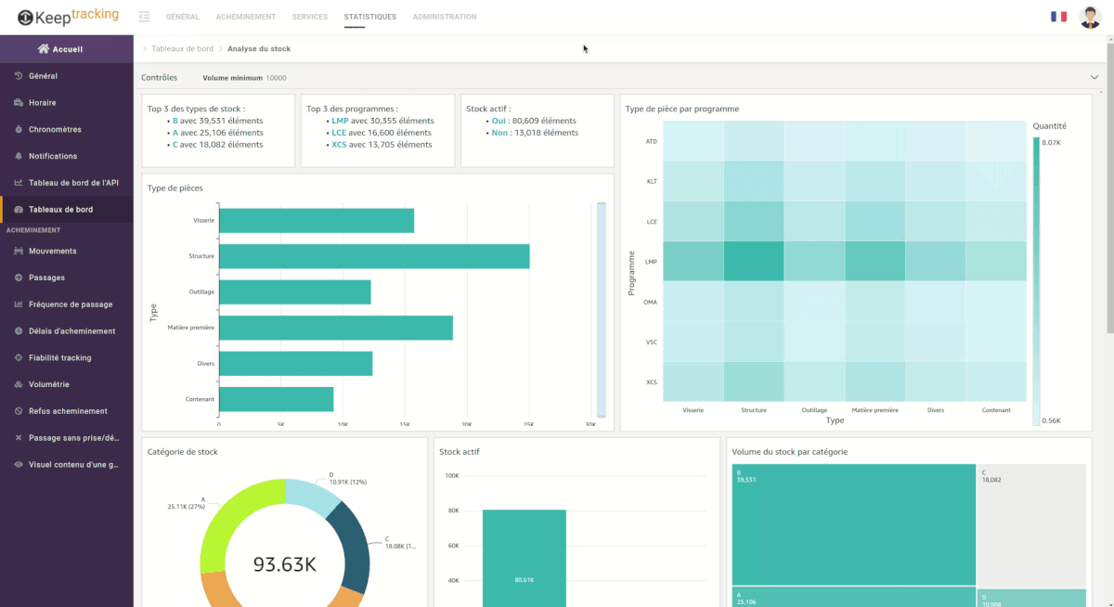Open Général from the sidebar
Viewport: 1114px width, 607px height.
(20, 75)
